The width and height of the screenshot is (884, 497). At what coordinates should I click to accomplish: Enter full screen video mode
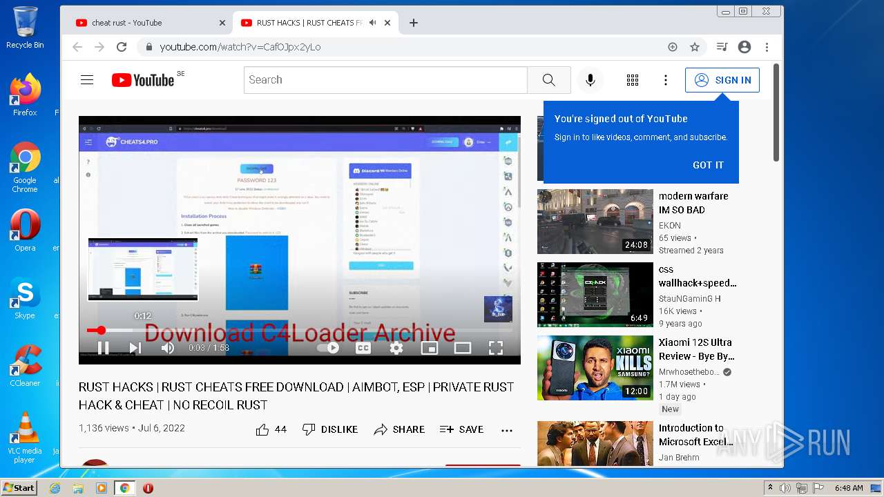496,348
